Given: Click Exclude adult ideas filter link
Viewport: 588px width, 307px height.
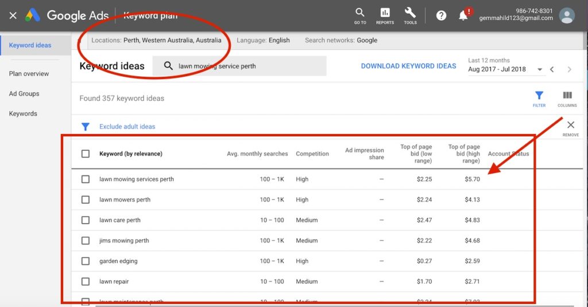Looking at the screenshot, I should (x=127, y=127).
